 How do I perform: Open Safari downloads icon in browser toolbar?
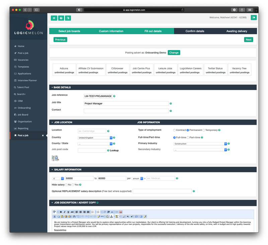(234, 10)
